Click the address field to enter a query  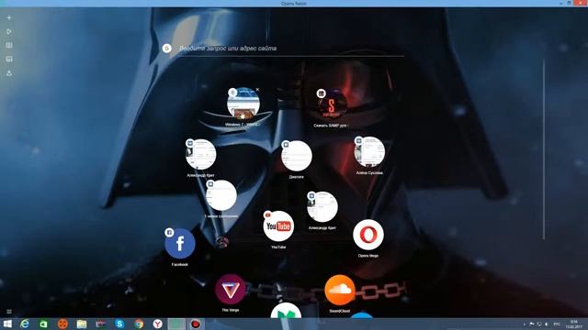[x=291, y=49]
